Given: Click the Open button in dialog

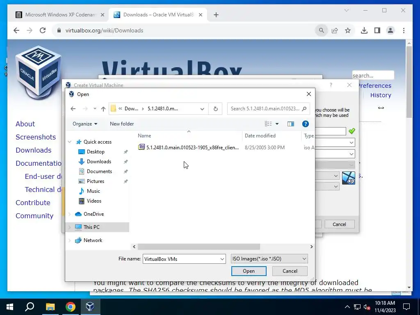Looking at the screenshot, I should click(249, 271).
